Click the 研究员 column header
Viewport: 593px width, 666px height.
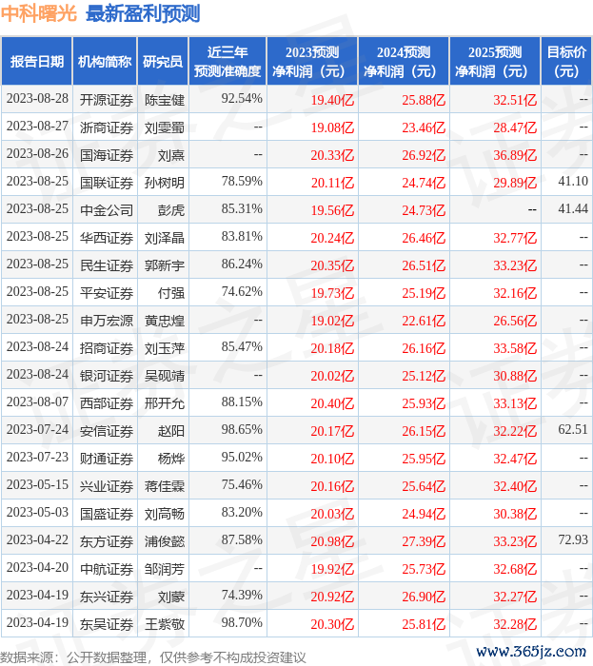tap(163, 61)
